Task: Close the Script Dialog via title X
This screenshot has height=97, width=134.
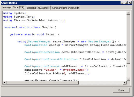Action: [130, 3]
